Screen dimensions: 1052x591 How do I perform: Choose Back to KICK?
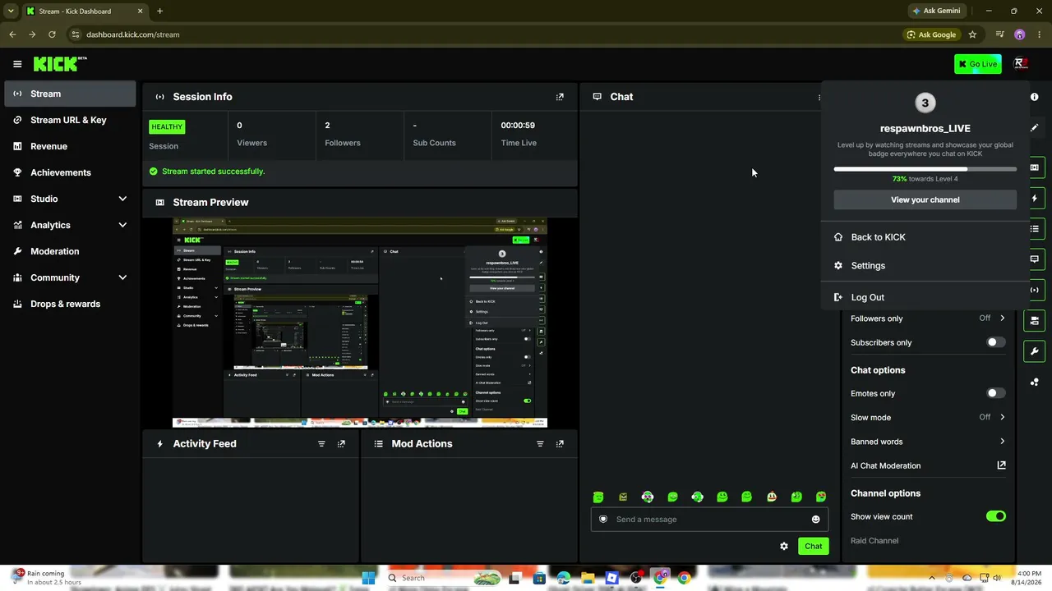click(x=925, y=237)
